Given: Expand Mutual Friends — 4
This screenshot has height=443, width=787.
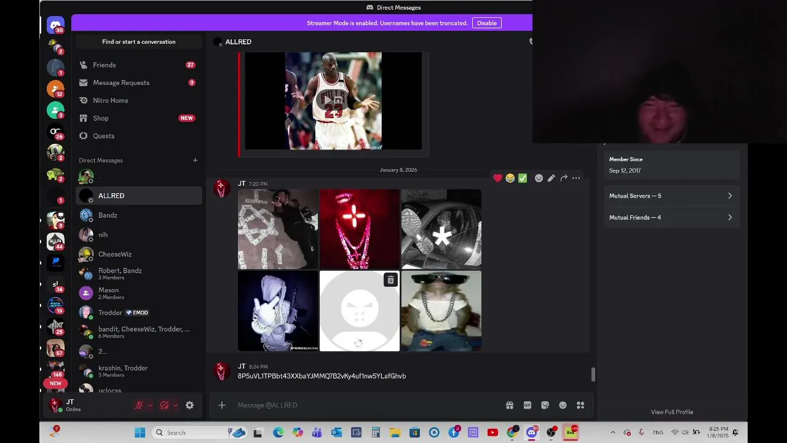Looking at the screenshot, I should tap(672, 217).
